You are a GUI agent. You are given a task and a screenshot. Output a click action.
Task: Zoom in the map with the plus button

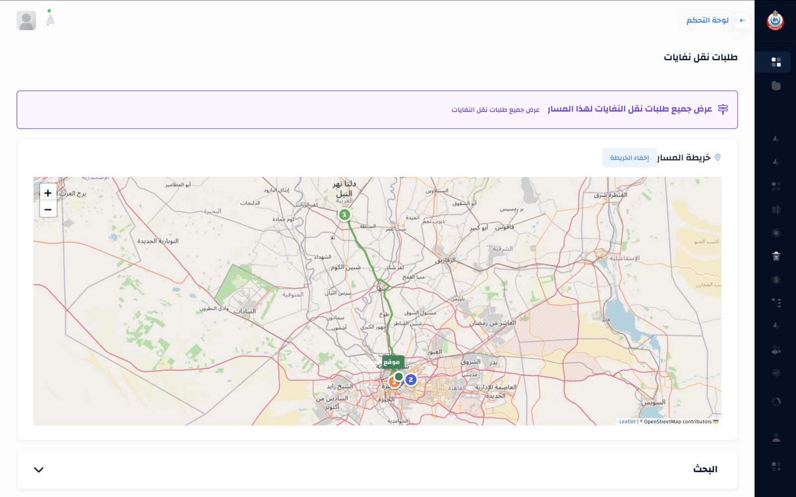click(x=48, y=193)
